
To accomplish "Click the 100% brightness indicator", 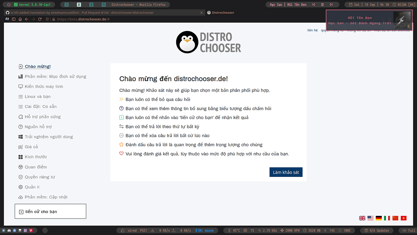I will pos(344,230).
